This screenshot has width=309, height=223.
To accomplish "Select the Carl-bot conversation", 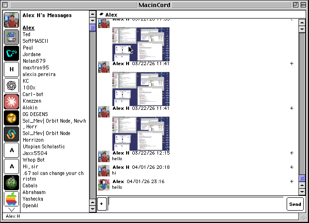I will pyautogui.click(x=33, y=94).
